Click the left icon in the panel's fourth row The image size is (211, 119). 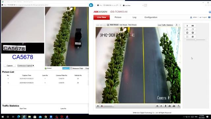[187, 37]
